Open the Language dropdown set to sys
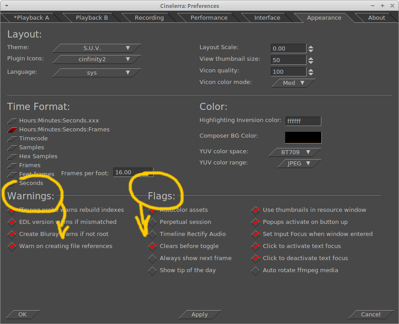The width and height of the screenshot is (399, 324). tap(96, 72)
